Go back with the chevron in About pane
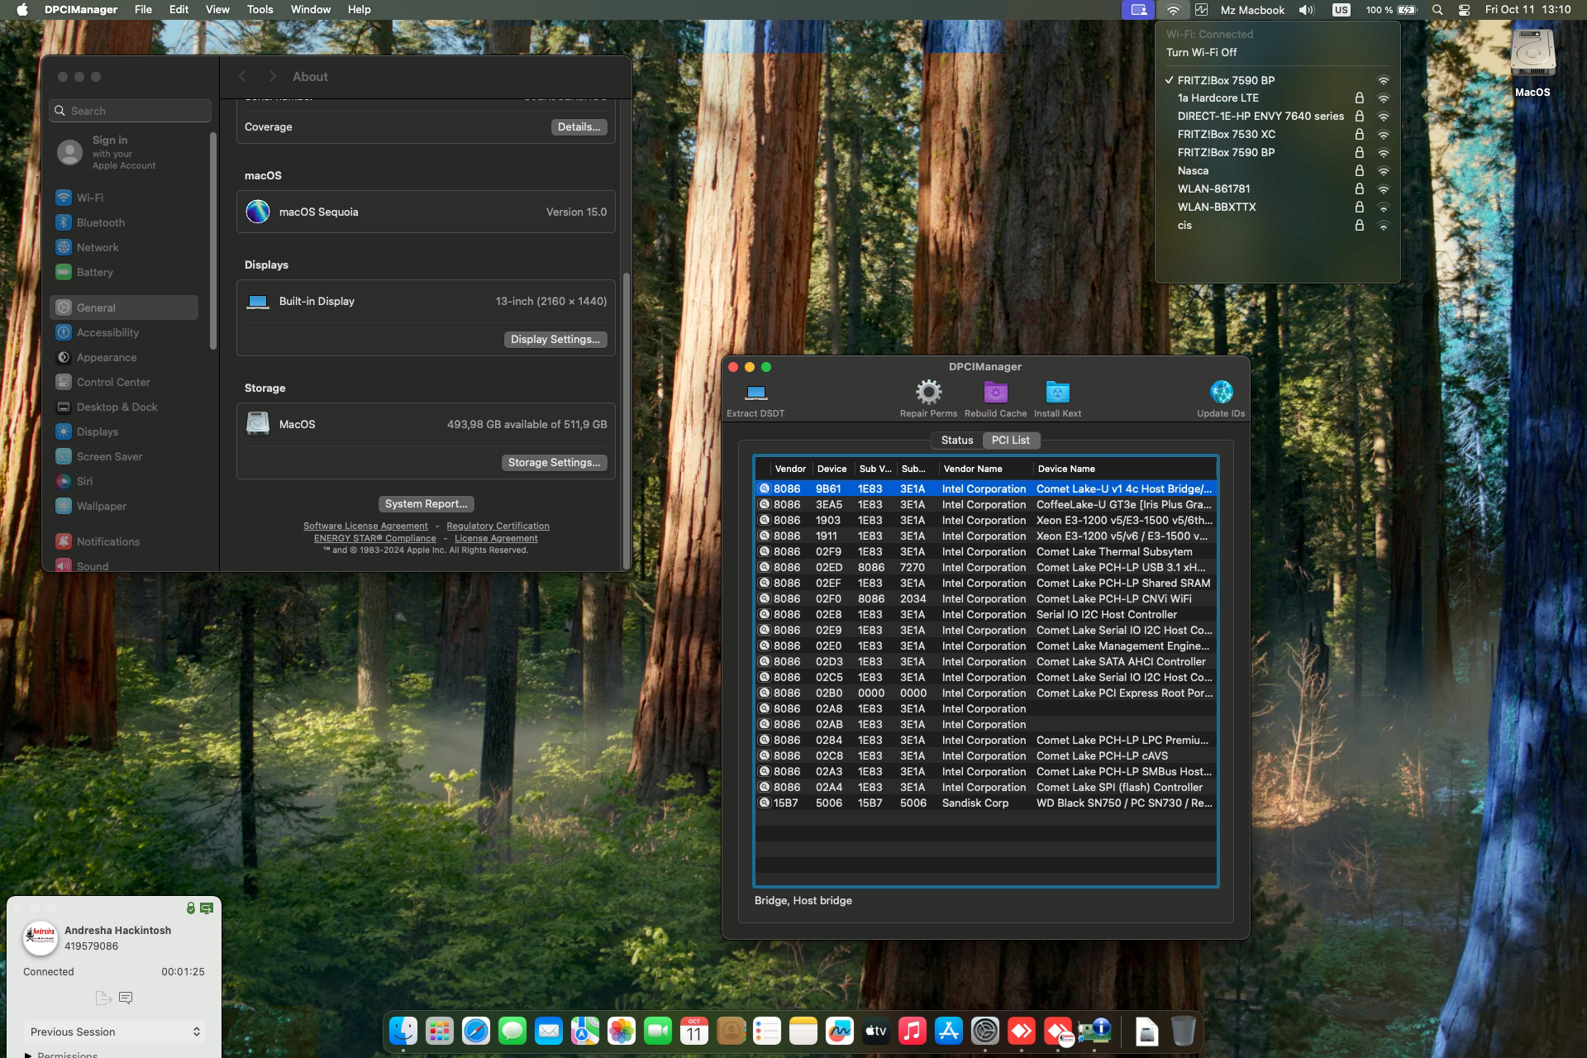Viewport: 1587px width, 1058px height. [242, 76]
